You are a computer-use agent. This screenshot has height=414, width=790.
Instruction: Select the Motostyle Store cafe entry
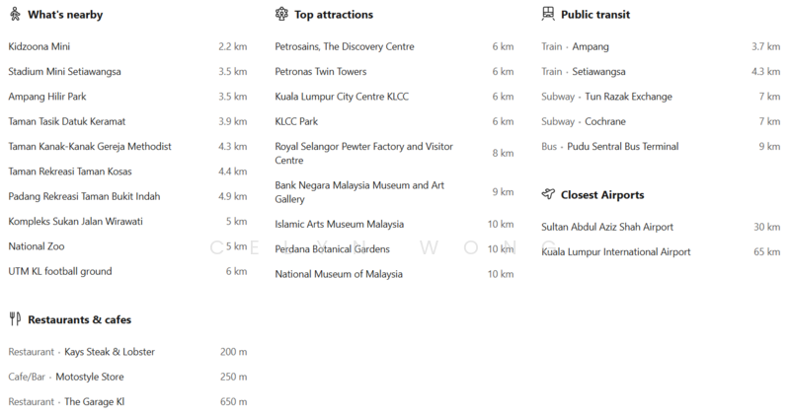(89, 377)
